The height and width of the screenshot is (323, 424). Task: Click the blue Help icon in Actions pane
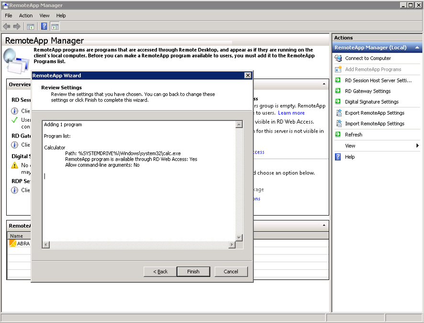[338, 157]
